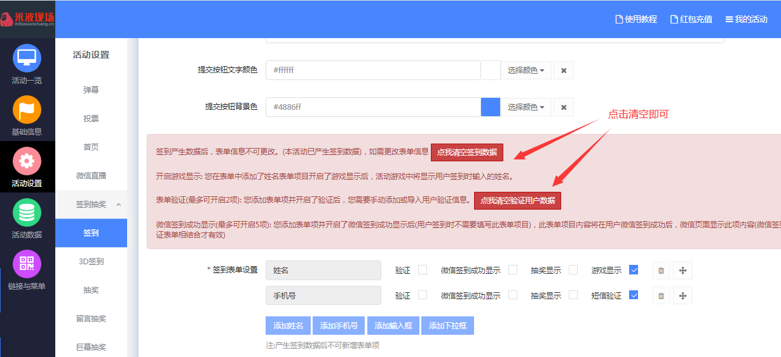The image size is (781, 357).
Task: Open 活动数据 database icon
Action: coord(27,213)
